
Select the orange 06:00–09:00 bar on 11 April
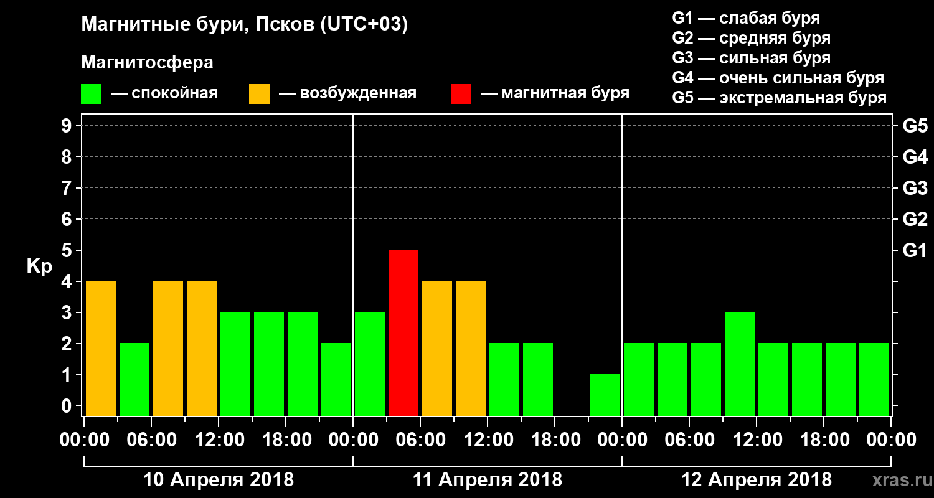pos(437,348)
